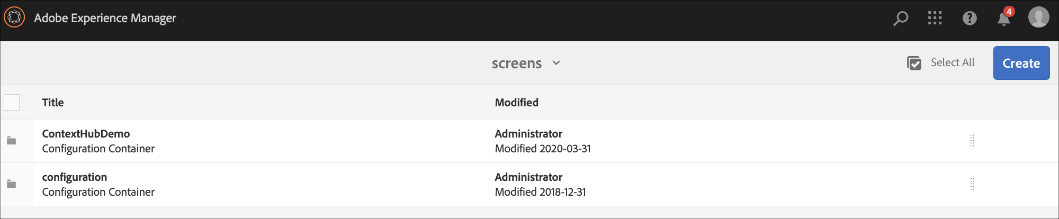Click the blue Create button
Screen dimensions: 1059x219
[1021, 63]
